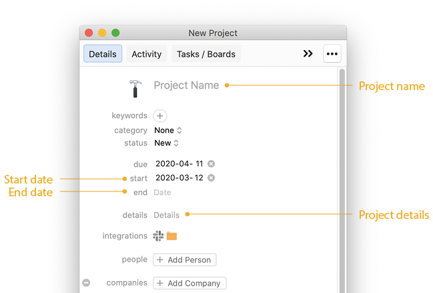The width and height of the screenshot is (433, 293).
Task: Add a keyword with the plus icon
Action: tap(160, 115)
